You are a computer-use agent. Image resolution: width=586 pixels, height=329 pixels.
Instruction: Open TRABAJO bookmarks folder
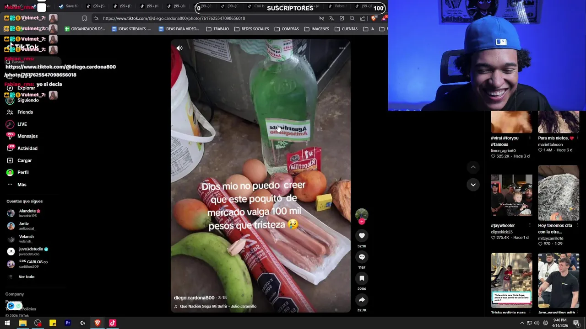tap(217, 29)
